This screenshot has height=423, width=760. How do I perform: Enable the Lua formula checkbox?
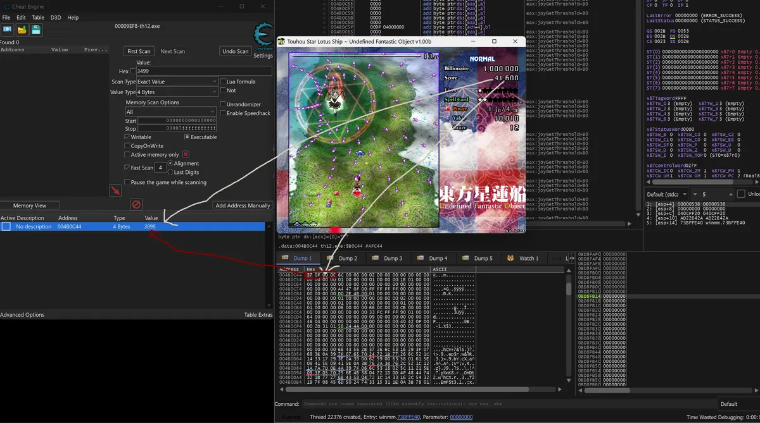[x=222, y=82]
